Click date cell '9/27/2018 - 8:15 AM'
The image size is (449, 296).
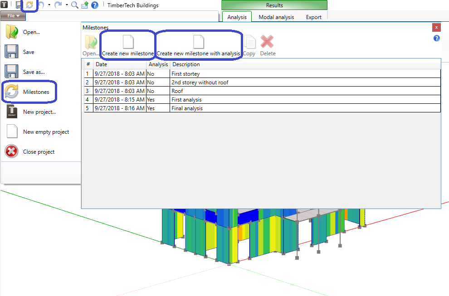[x=120, y=99]
